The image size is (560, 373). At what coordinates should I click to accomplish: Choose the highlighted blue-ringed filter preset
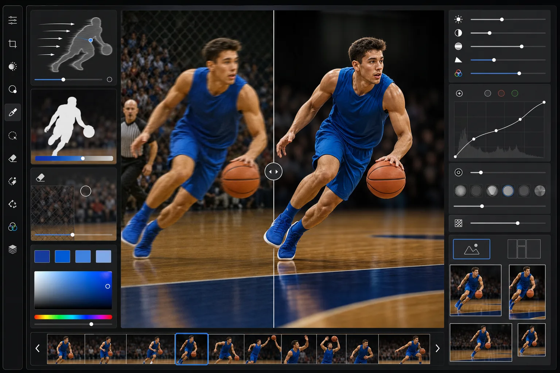(508, 191)
